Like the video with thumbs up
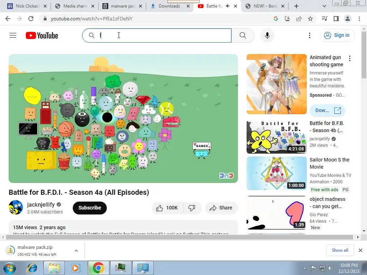This screenshot has height=275, width=367. pyautogui.click(x=167, y=208)
